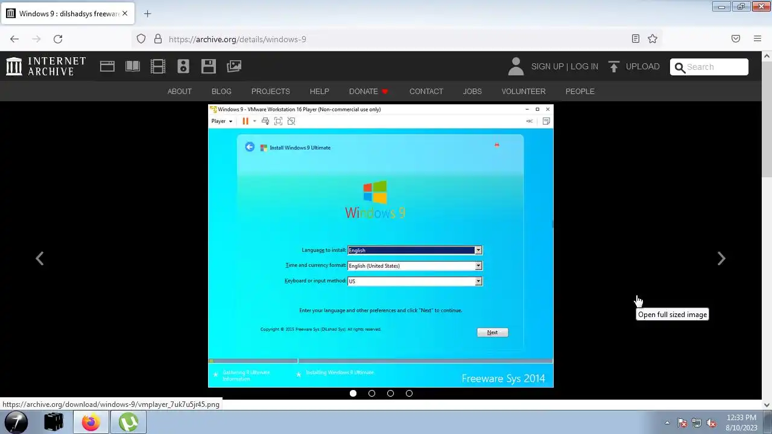Open the black cube taskbar application

54,423
